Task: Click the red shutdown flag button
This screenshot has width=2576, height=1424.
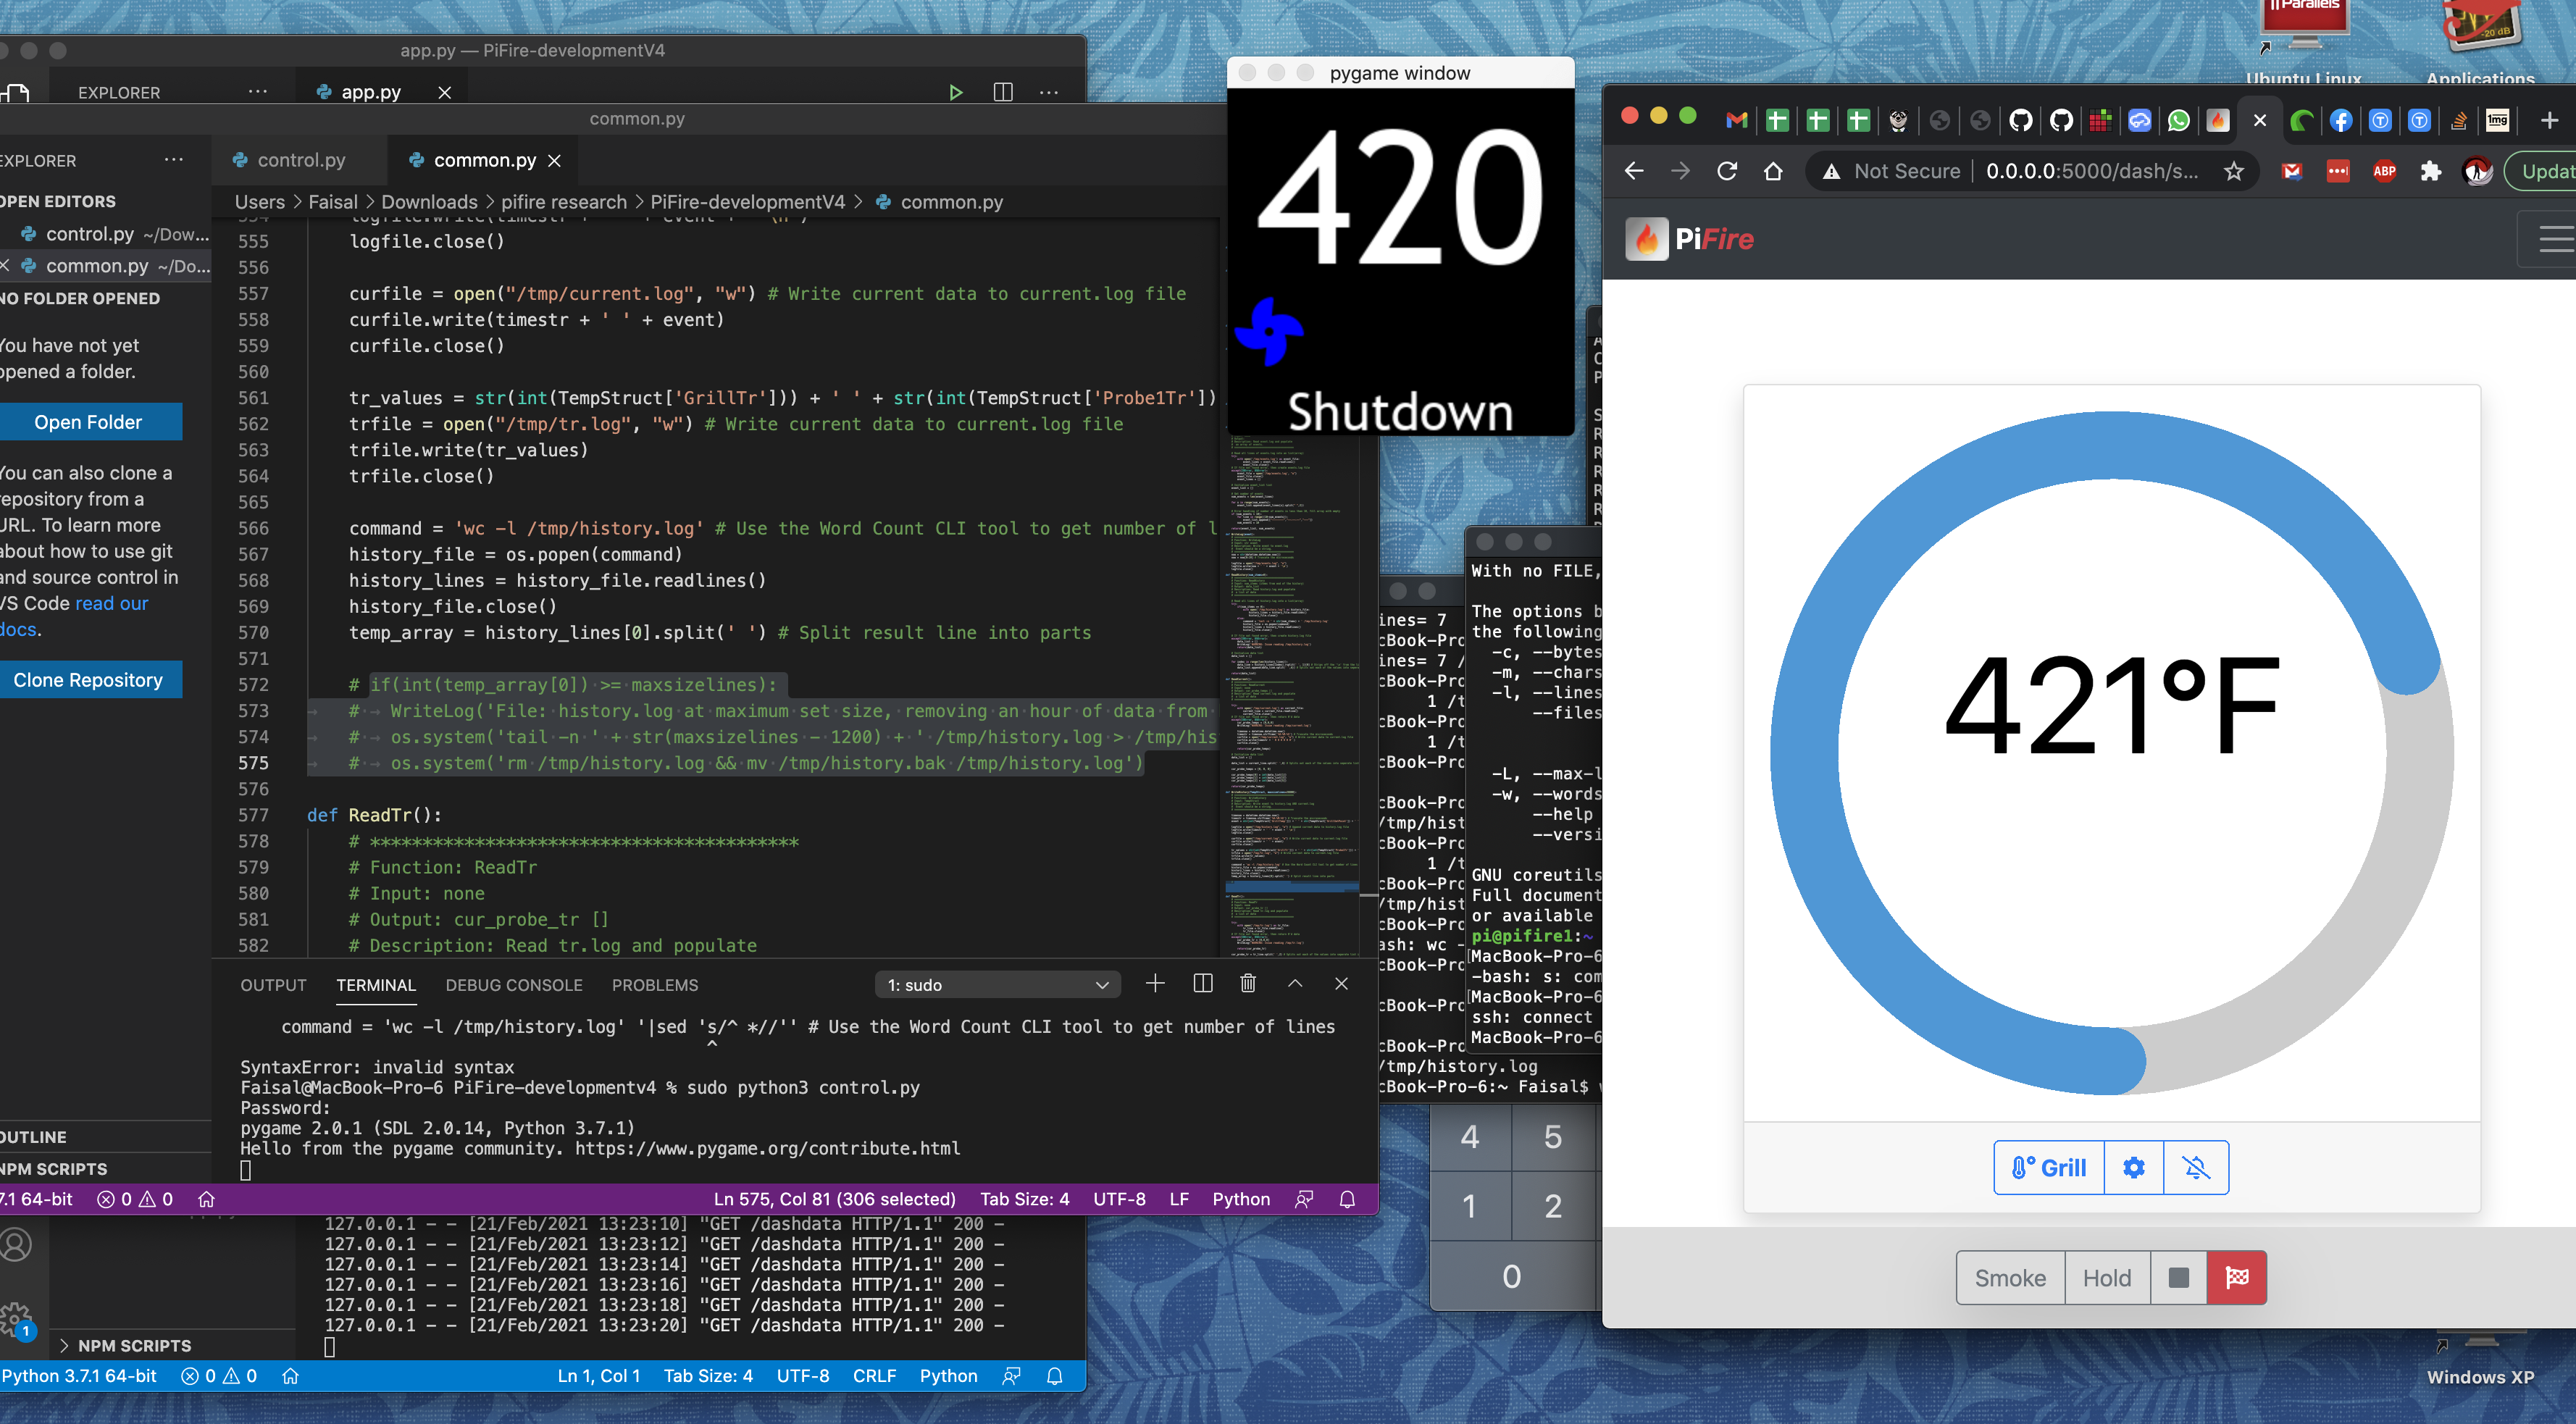Action: [x=2236, y=1277]
